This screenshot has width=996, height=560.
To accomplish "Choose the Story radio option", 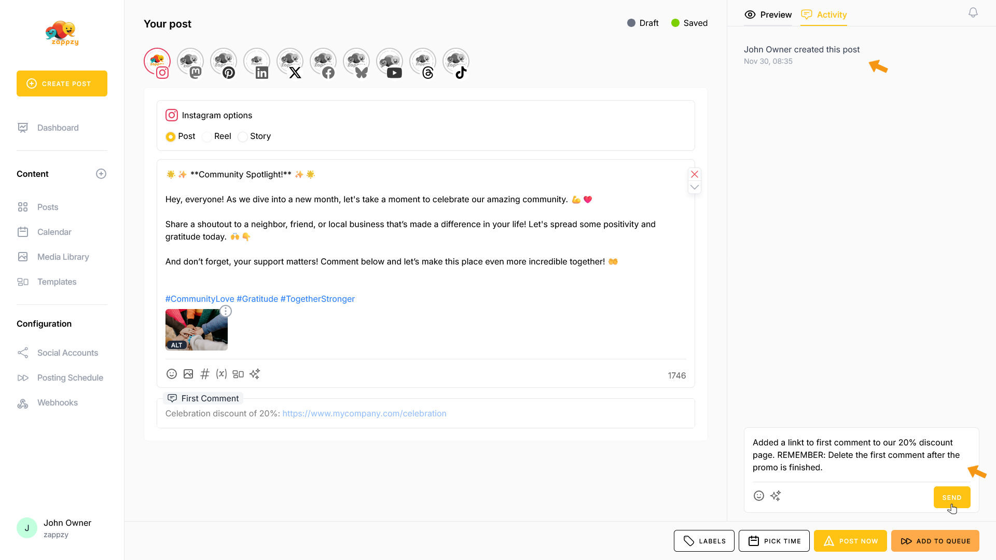I will (x=243, y=137).
